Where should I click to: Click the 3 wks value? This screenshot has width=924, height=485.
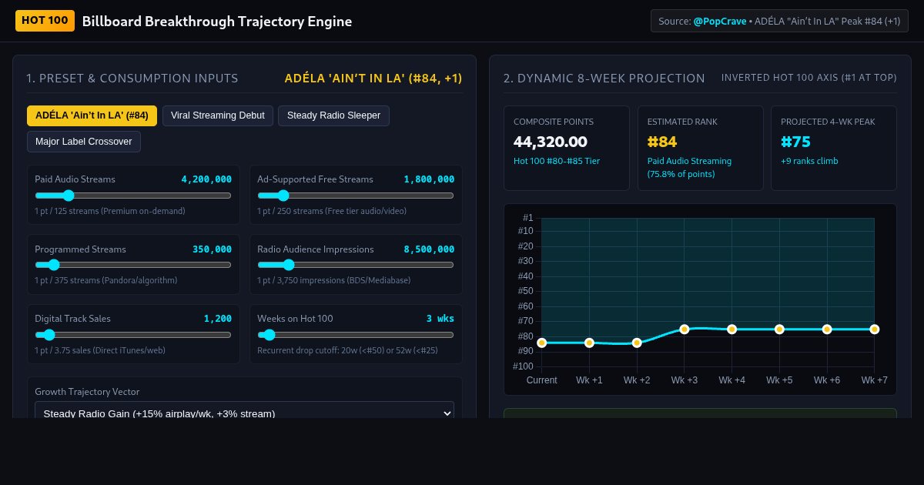pyautogui.click(x=440, y=319)
